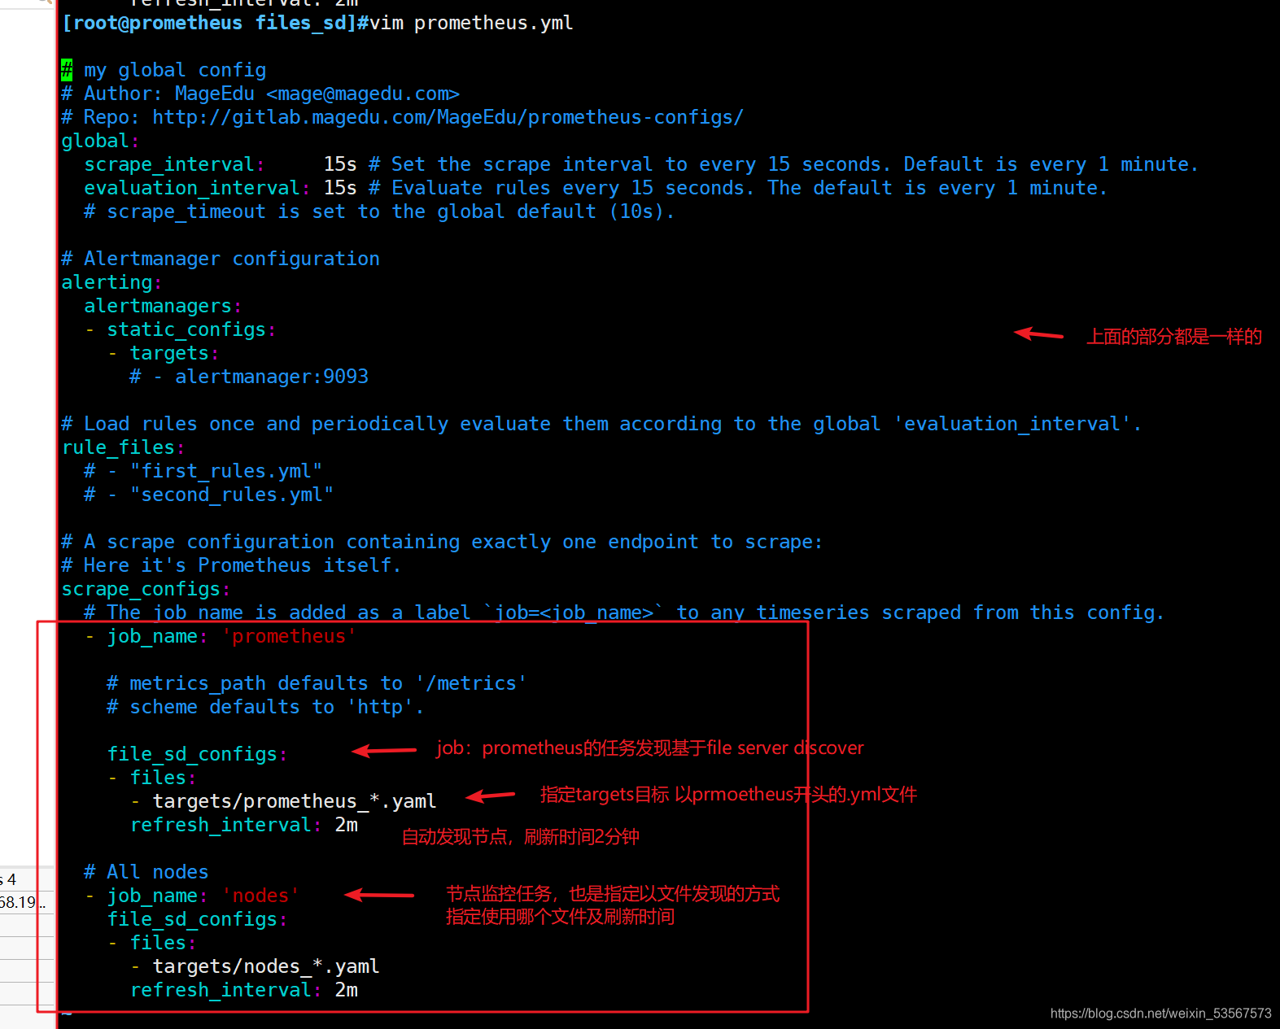Image resolution: width=1280 pixels, height=1029 pixels.
Task: Click the gitlab.magedu.com repo URL
Action: click(x=448, y=117)
